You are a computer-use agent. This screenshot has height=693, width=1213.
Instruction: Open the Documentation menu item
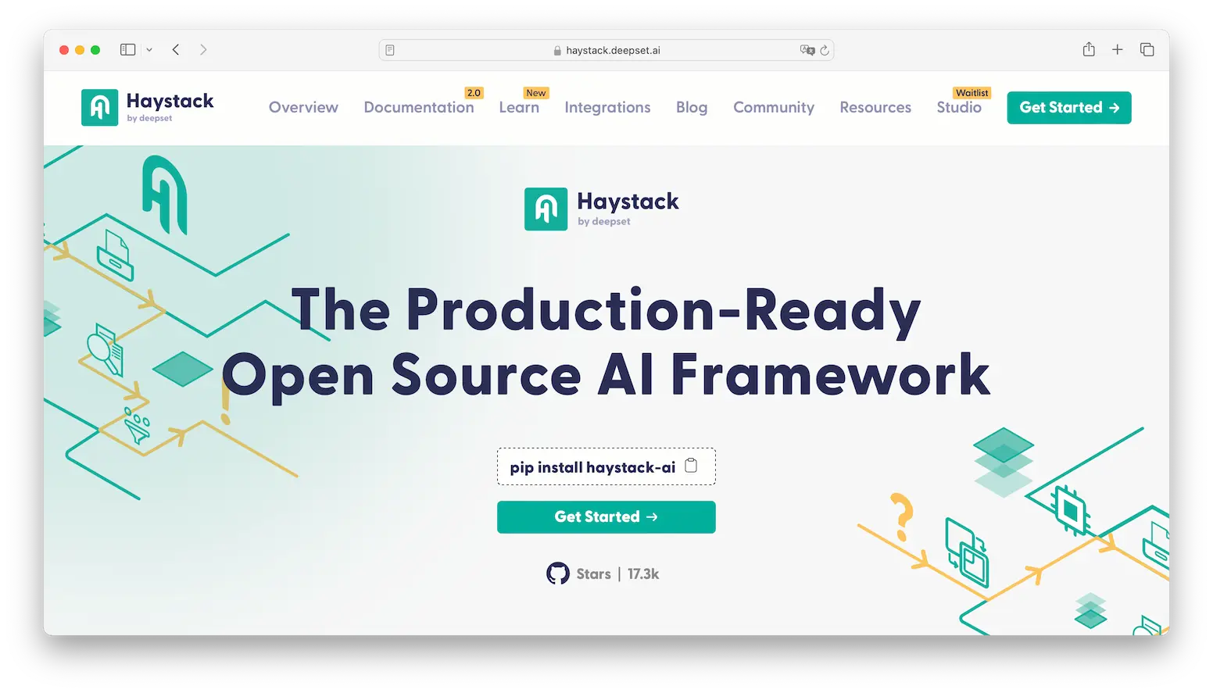point(419,107)
